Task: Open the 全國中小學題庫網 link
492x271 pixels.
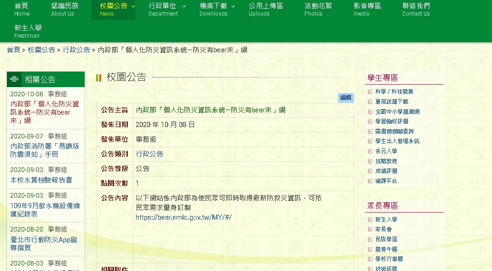Action: (397, 112)
